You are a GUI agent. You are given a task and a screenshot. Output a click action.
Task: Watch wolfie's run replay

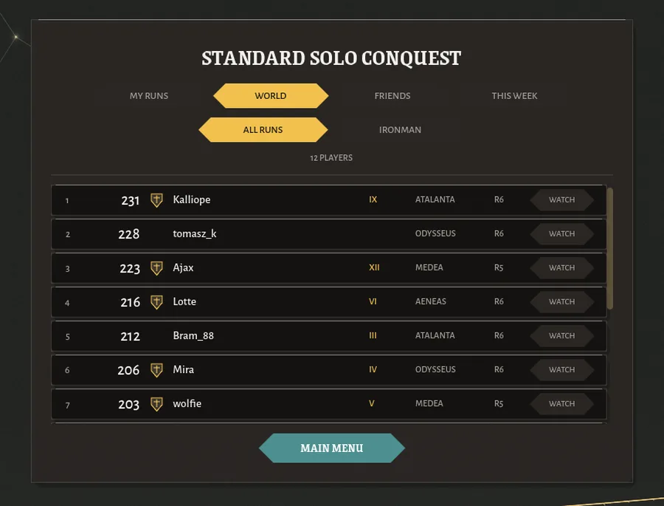pos(562,403)
